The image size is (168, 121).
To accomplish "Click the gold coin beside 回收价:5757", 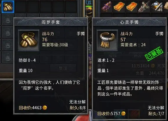I will (x=123, y=113).
